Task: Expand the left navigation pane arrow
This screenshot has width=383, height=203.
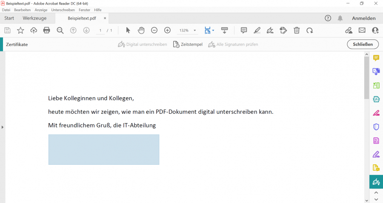Action: [x=3, y=127]
